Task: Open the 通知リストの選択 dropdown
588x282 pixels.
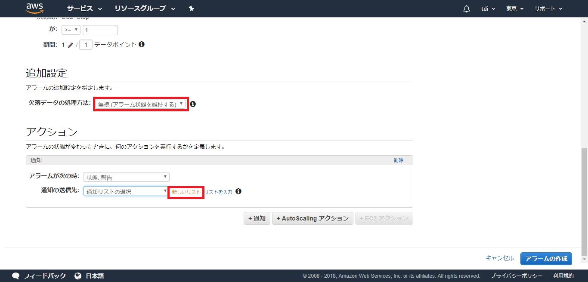Action: 125,191
